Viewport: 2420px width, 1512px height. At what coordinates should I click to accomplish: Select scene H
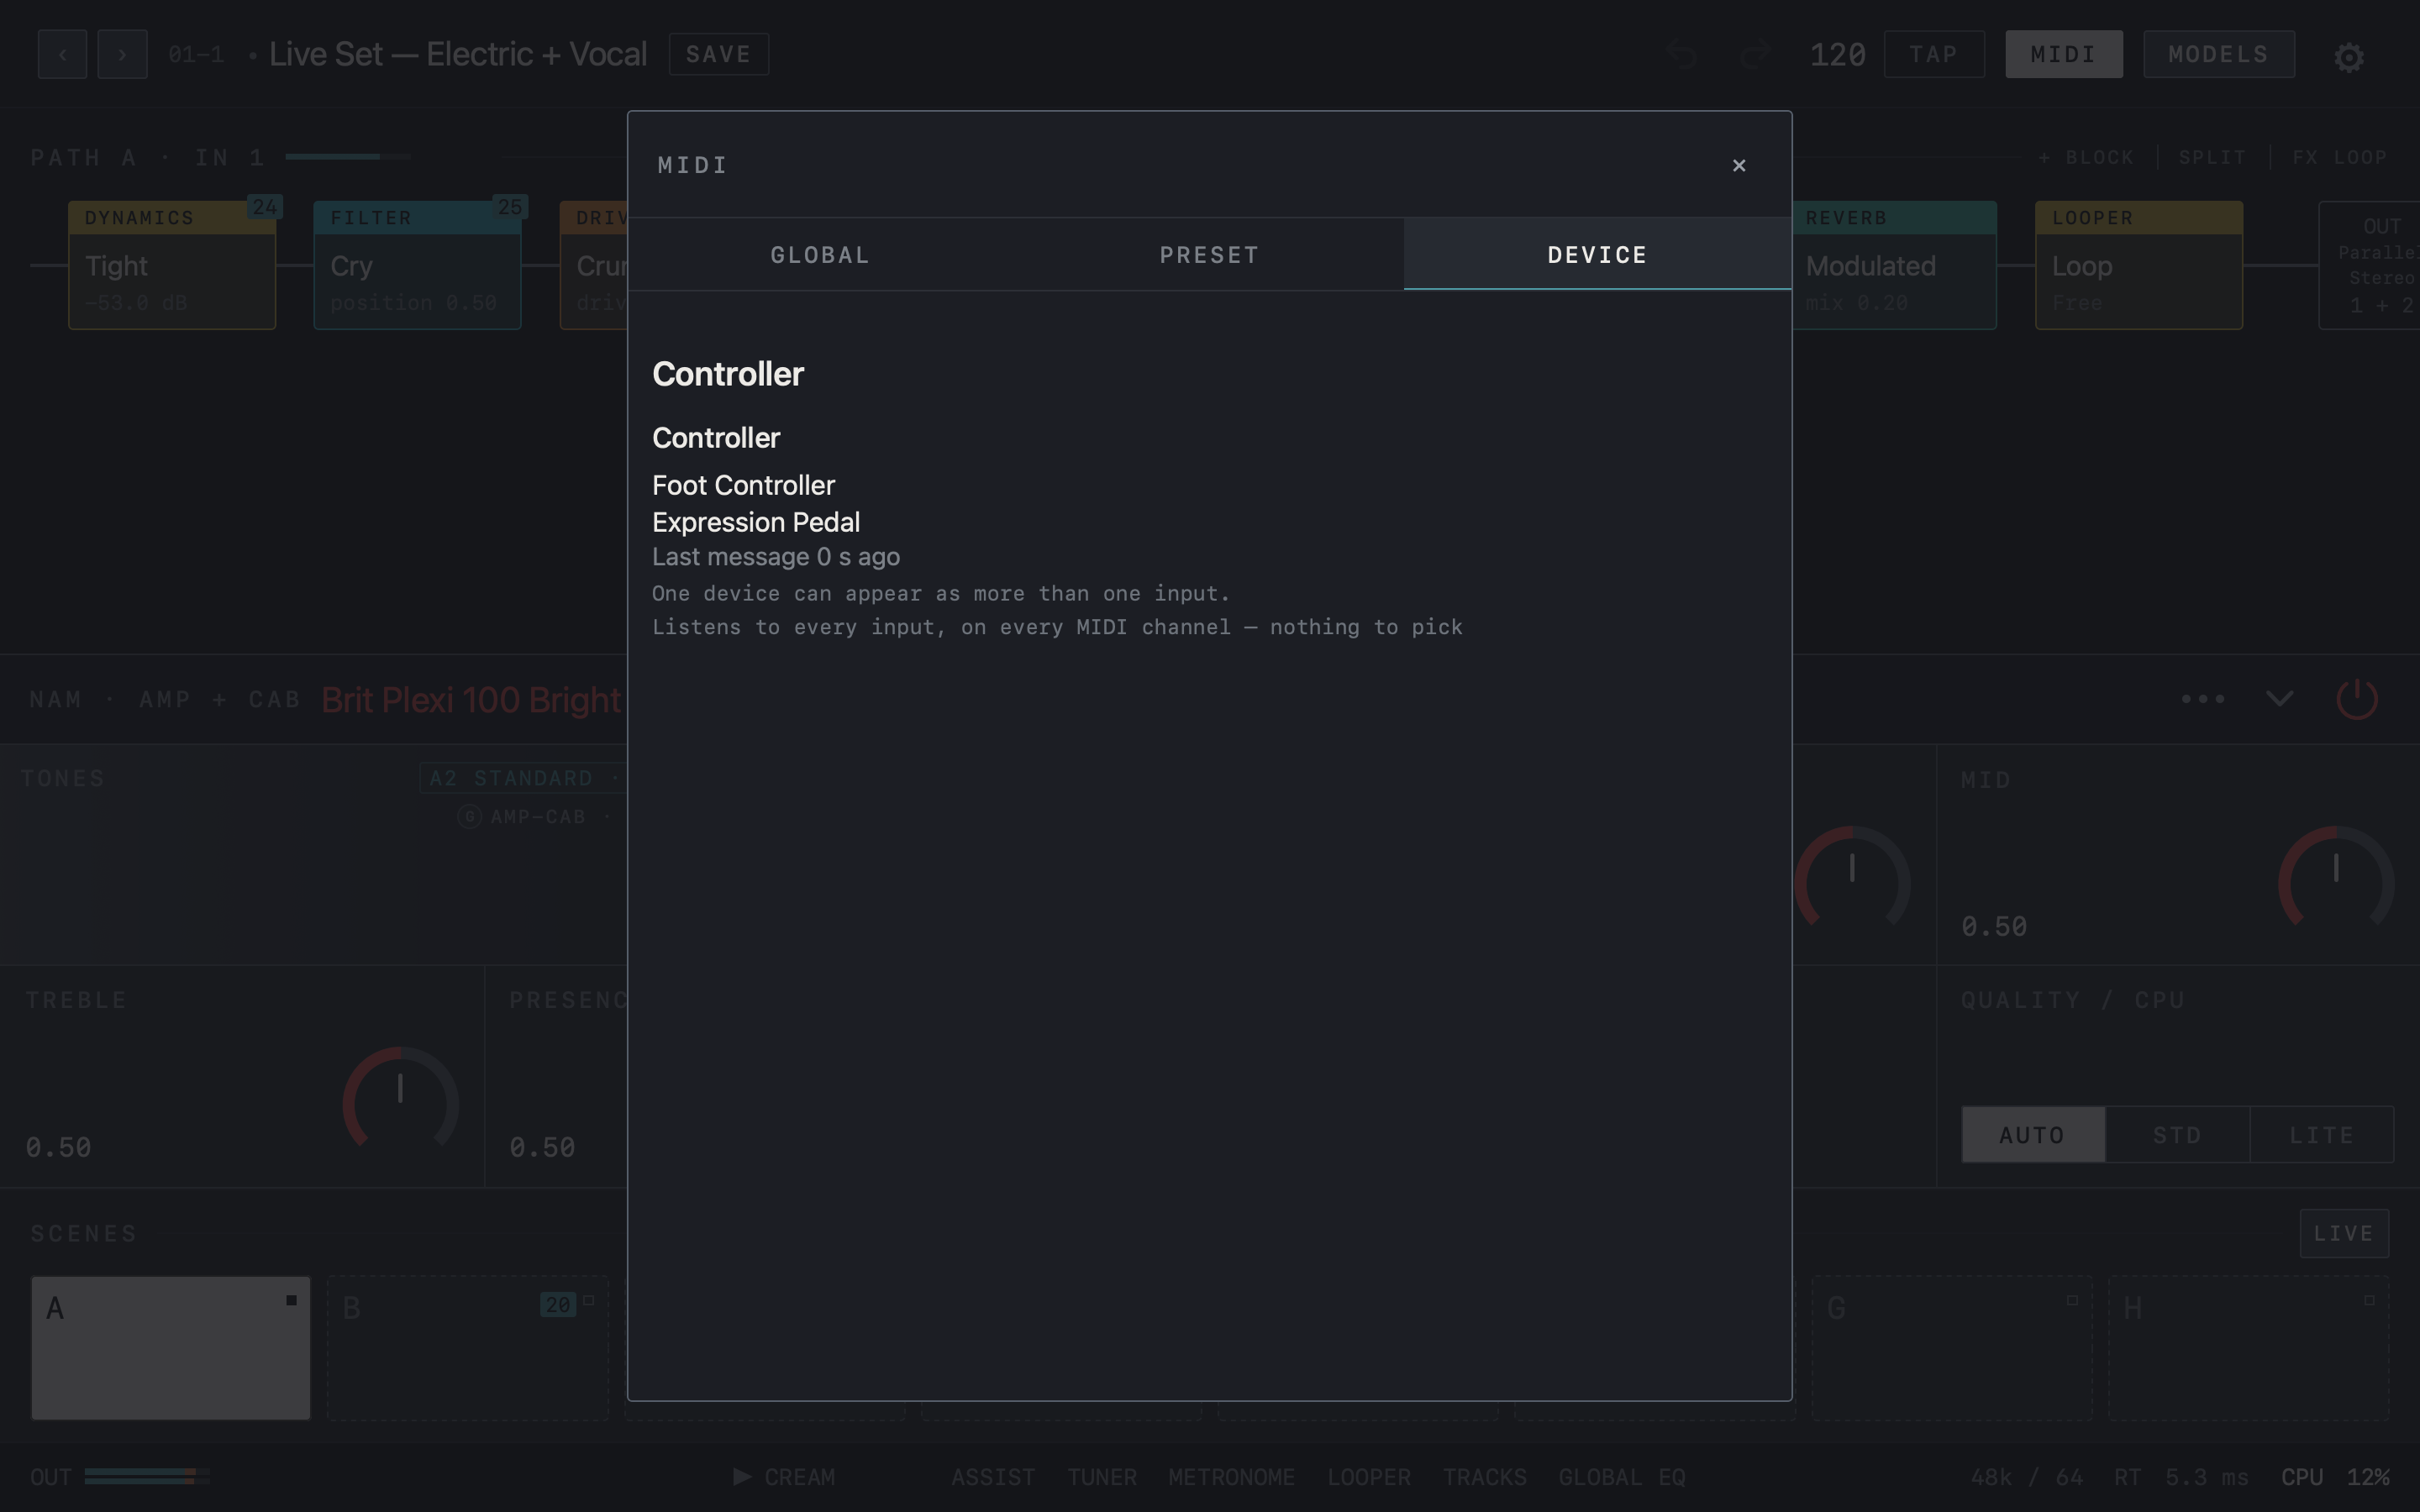click(x=2248, y=1347)
